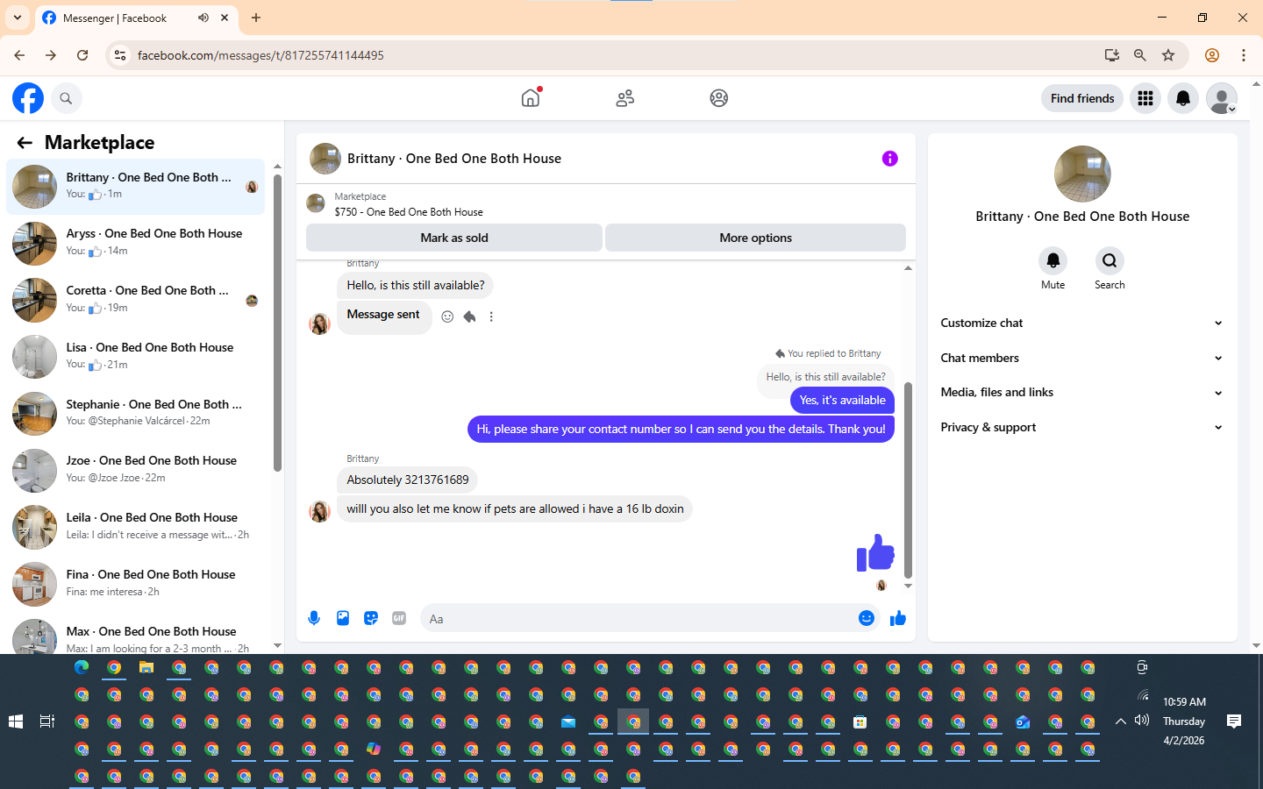Open the Chrome tab search dropdown arrow
The height and width of the screenshot is (789, 1263).
[x=18, y=18]
